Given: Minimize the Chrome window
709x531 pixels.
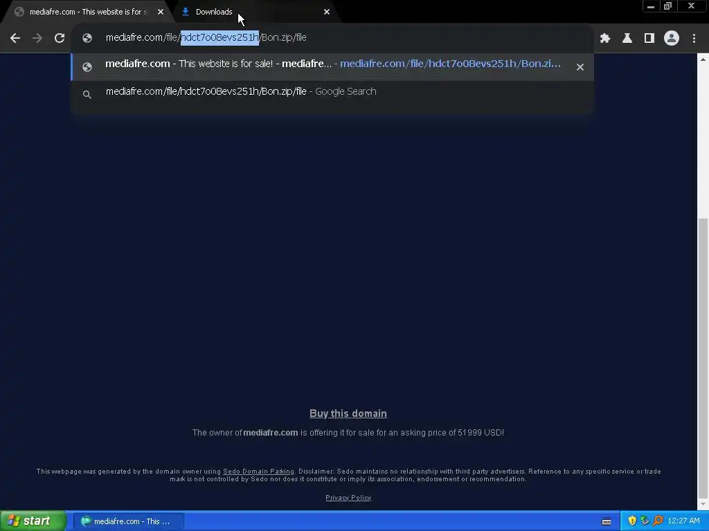Looking at the screenshot, I should (651, 6).
